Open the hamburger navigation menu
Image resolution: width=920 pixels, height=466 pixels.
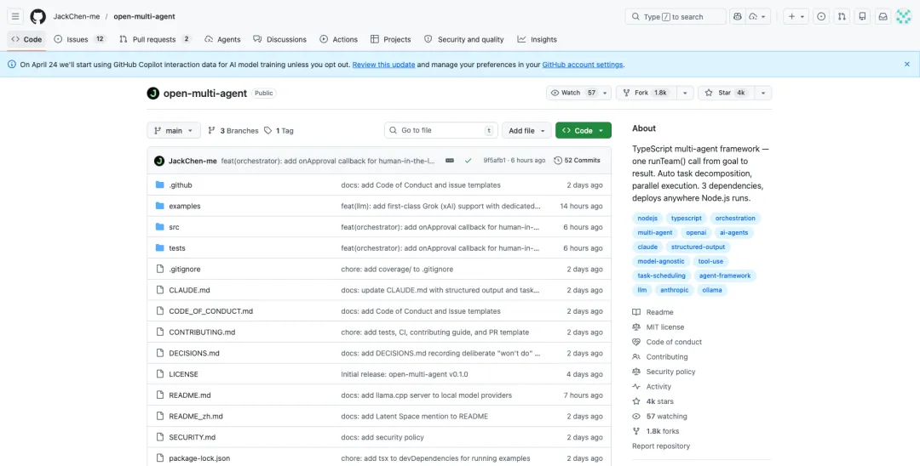pos(15,16)
